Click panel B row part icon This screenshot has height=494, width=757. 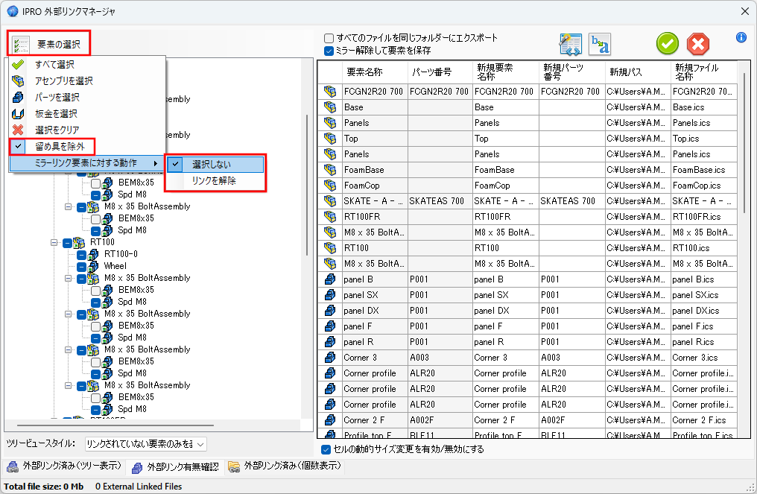pos(330,279)
